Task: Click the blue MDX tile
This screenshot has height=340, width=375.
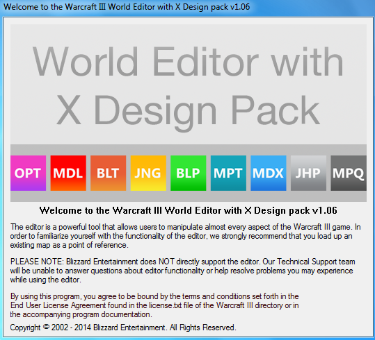Action: pyautogui.click(x=269, y=173)
